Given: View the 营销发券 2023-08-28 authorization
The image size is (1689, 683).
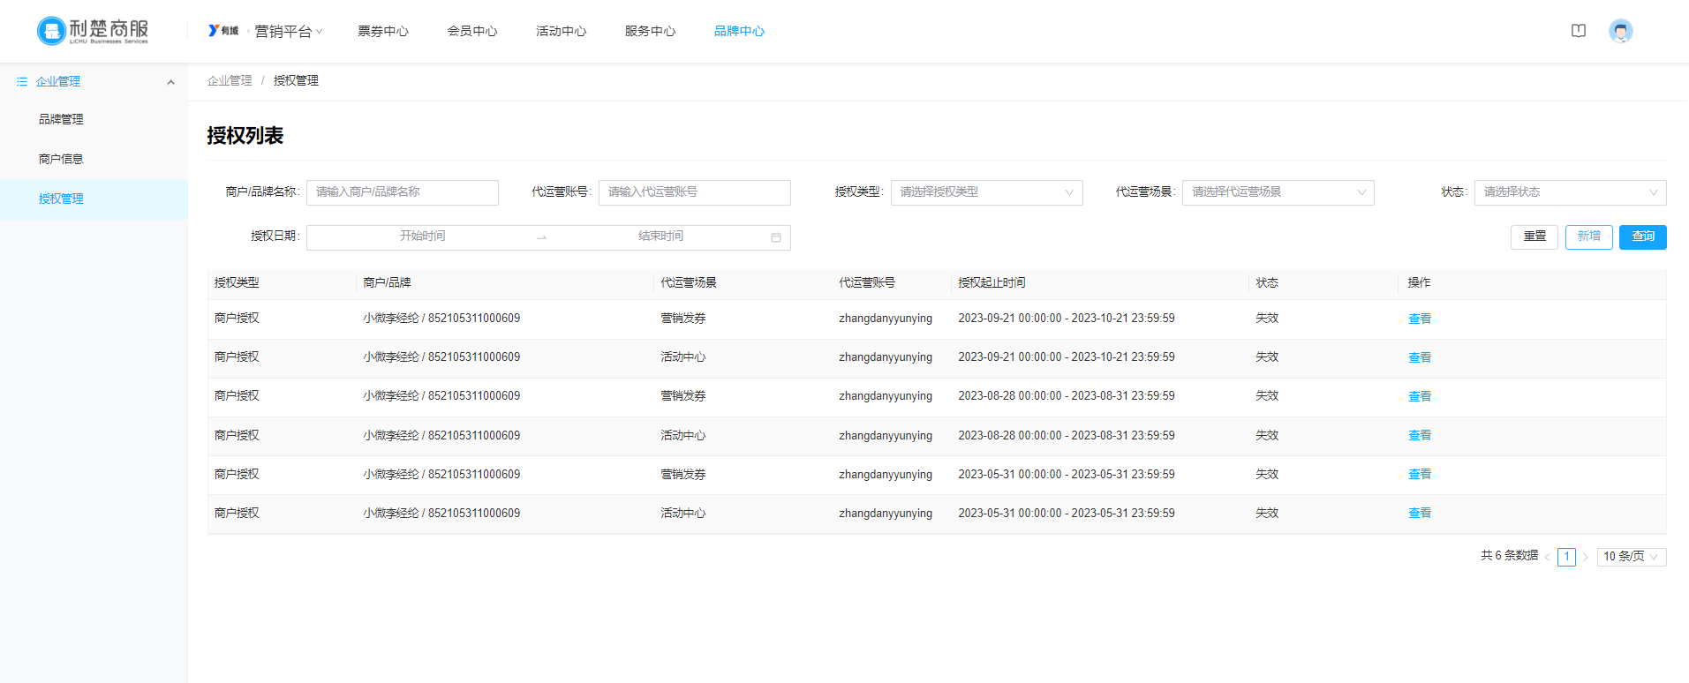Looking at the screenshot, I should [x=1420, y=397].
